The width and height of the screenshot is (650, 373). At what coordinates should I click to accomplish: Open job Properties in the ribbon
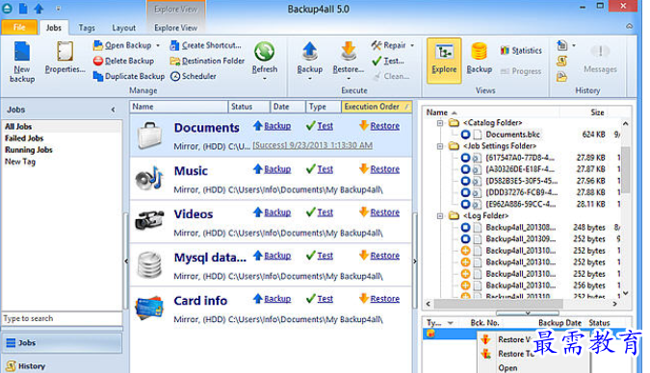click(x=65, y=58)
